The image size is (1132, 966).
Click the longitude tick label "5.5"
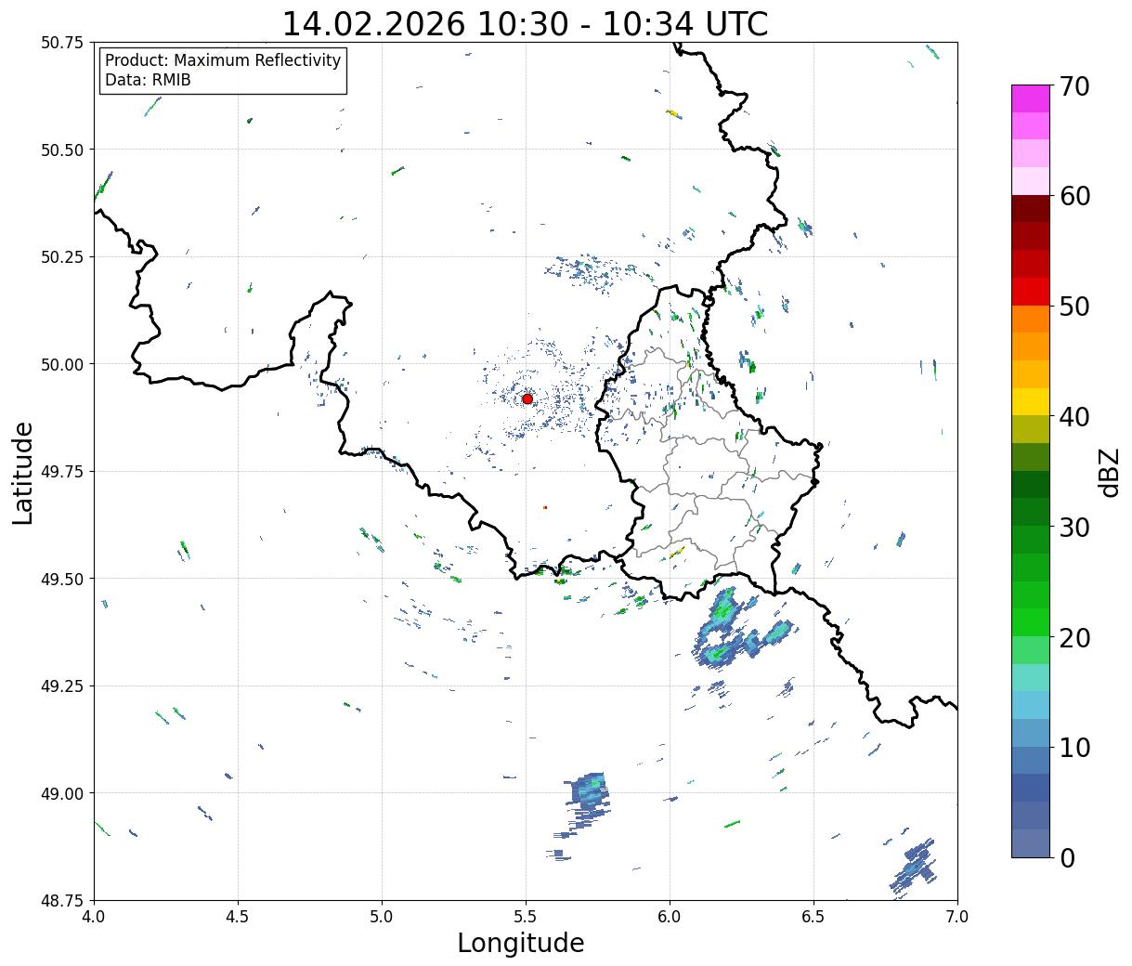(x=526, y=917)
